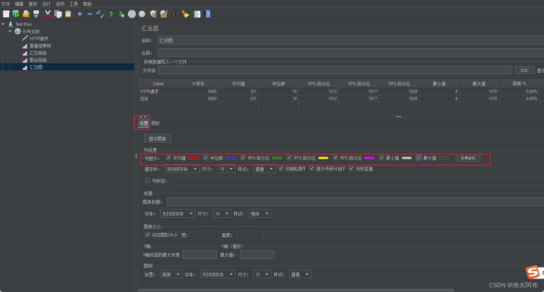Click the Search binoculars icon
The height and width of the screenshot is (292, 544).
[x=175, y=14]
